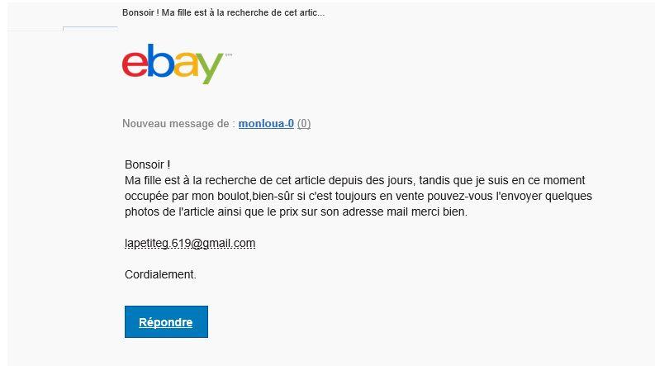
Task: Click "Ma fille" in the message body paragraph
Action: 142,180
